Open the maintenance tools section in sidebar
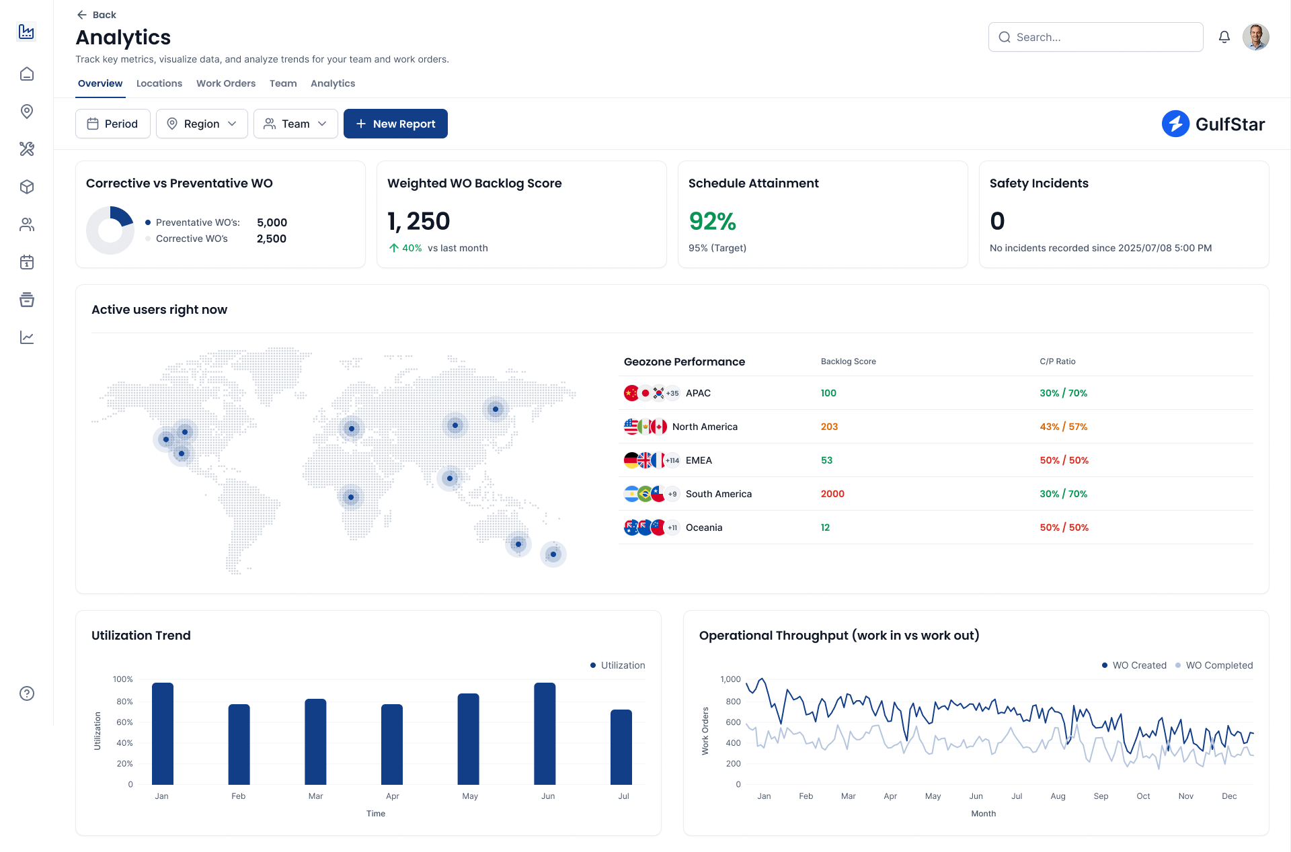Screen dimensions: 1291x852 27,149
